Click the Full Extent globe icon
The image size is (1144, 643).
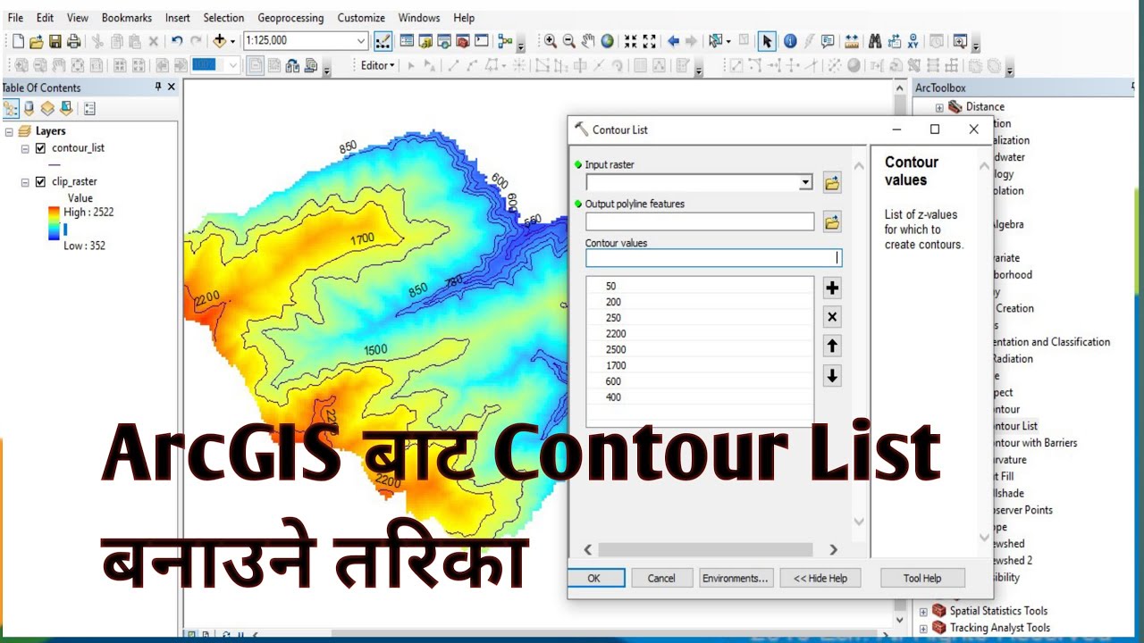(x=608, y=41)
